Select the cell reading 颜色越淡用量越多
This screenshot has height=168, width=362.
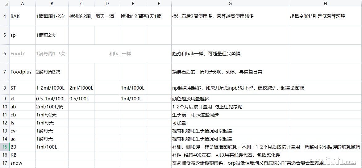pyautogui.click(x=230, y=99)
